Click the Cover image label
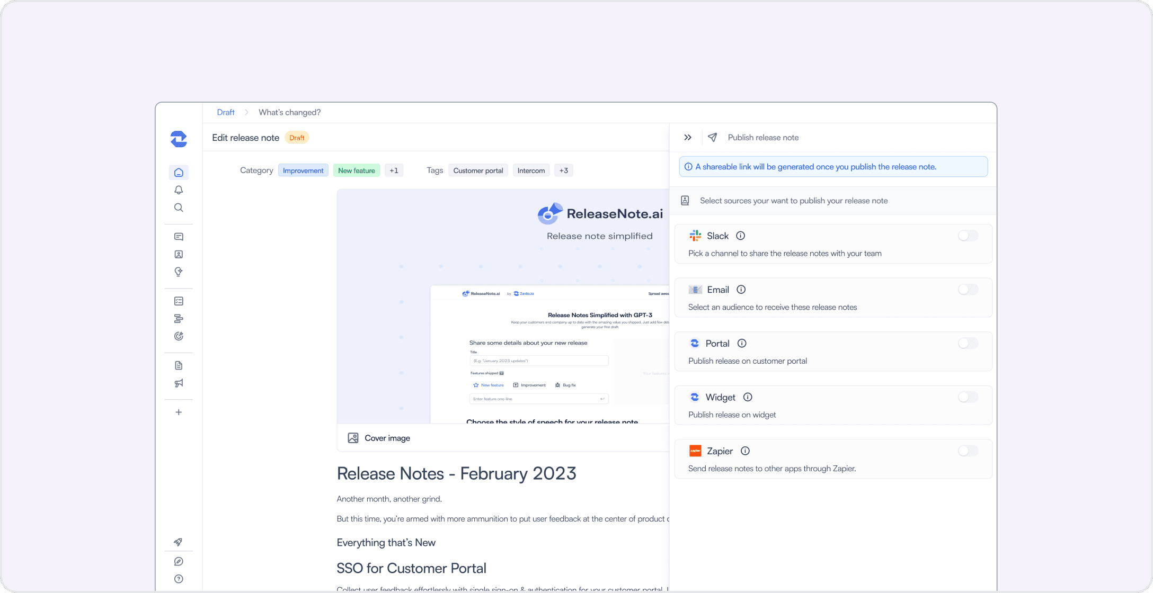The height and width of the screenshot is (593, 1153). [387, 438]
